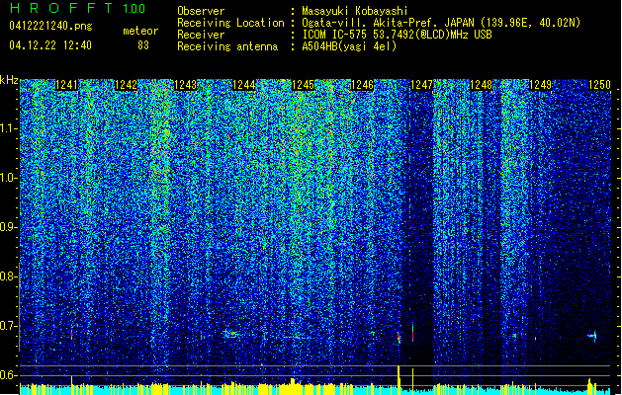Click the date stamp 04.12.22 12:40
Image resolution: width=622 pixels, height=395 pixels.
50,44
